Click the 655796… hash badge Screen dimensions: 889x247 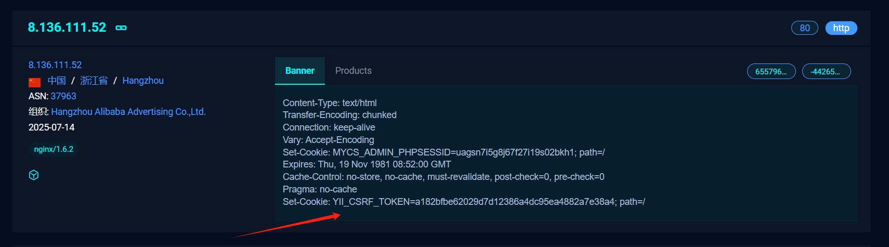point(772,71)
